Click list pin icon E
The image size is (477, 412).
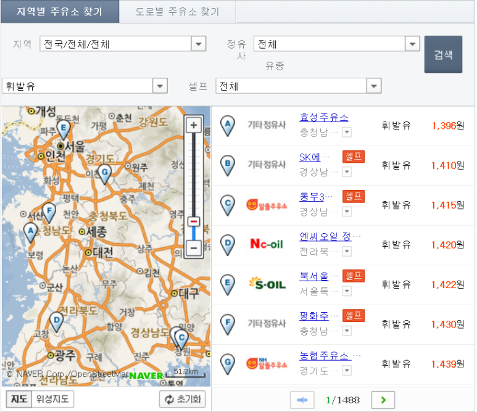[x=228, y=284]
